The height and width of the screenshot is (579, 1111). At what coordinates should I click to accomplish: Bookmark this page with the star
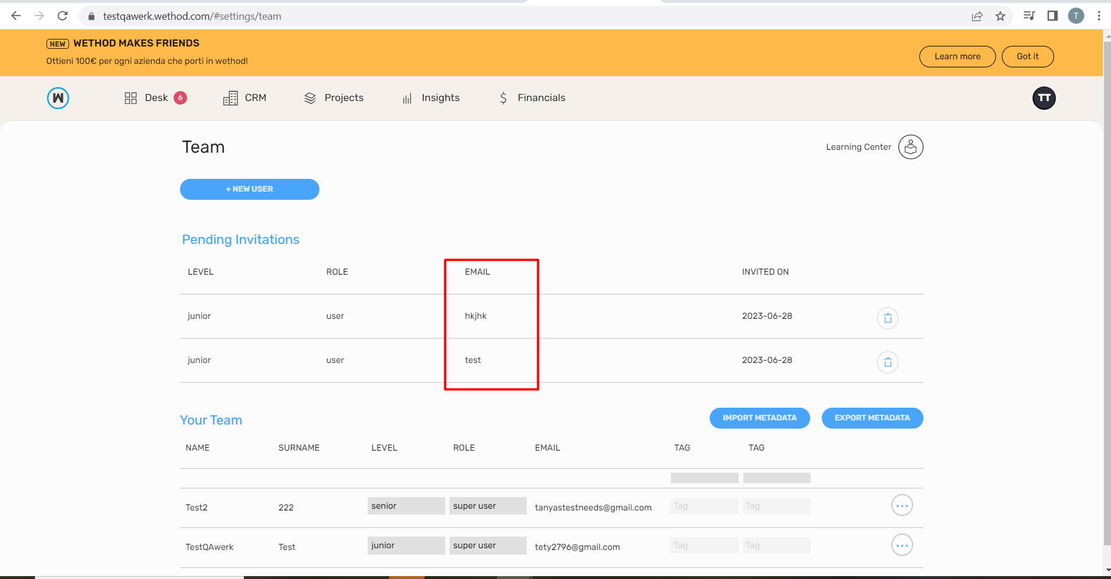coord(1000,16)
